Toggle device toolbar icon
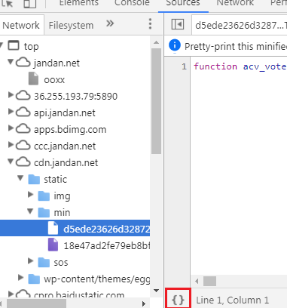The height and width of the screenshot is (308, 287). tap(30, 4)
